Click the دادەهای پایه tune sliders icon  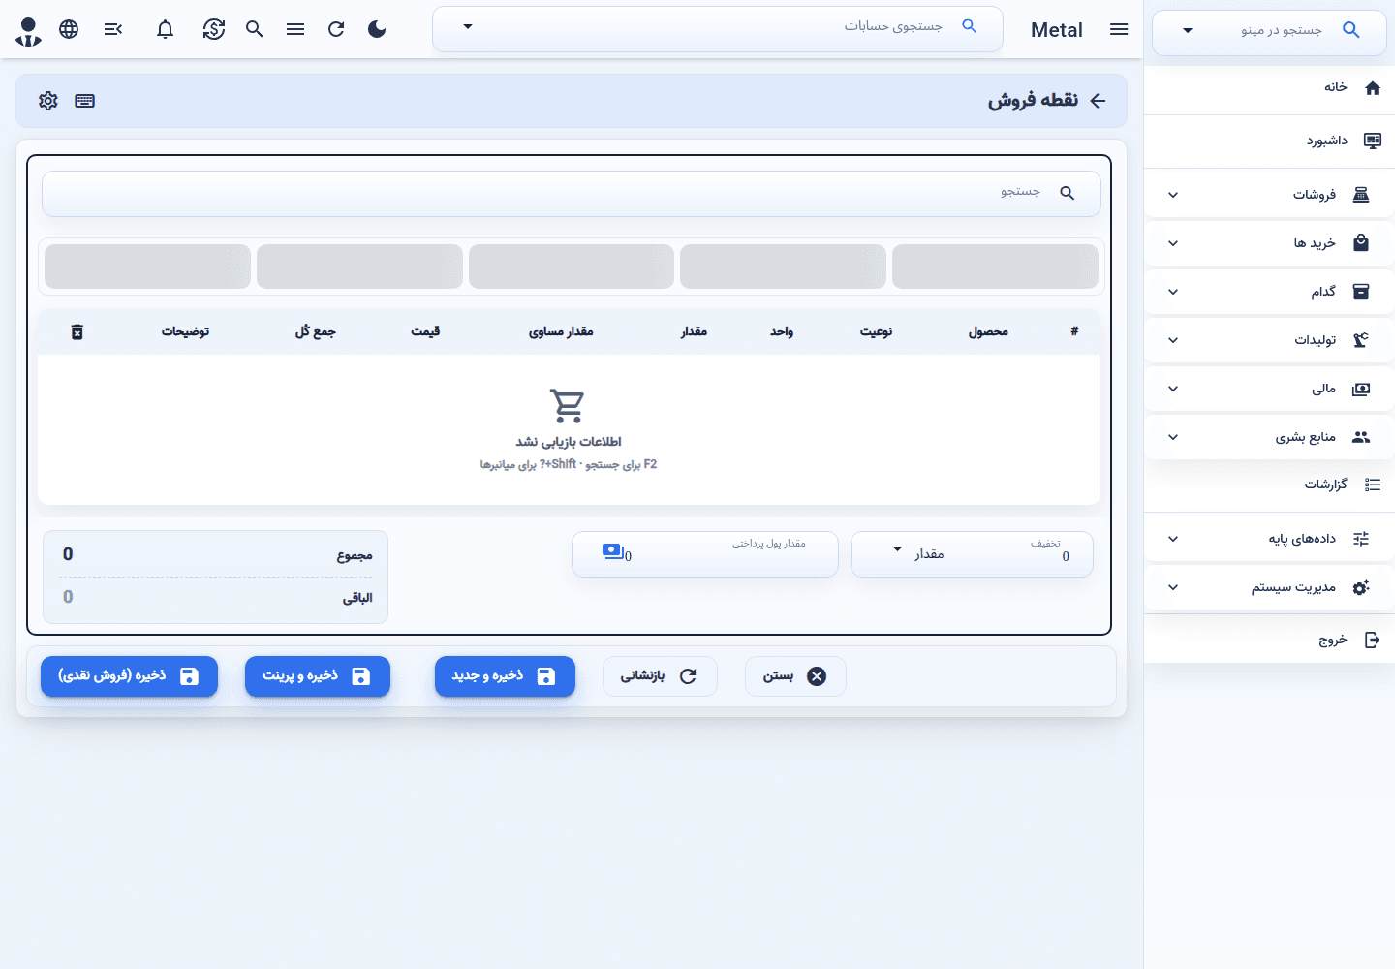pyautogui.click(x=1361, y=539)
